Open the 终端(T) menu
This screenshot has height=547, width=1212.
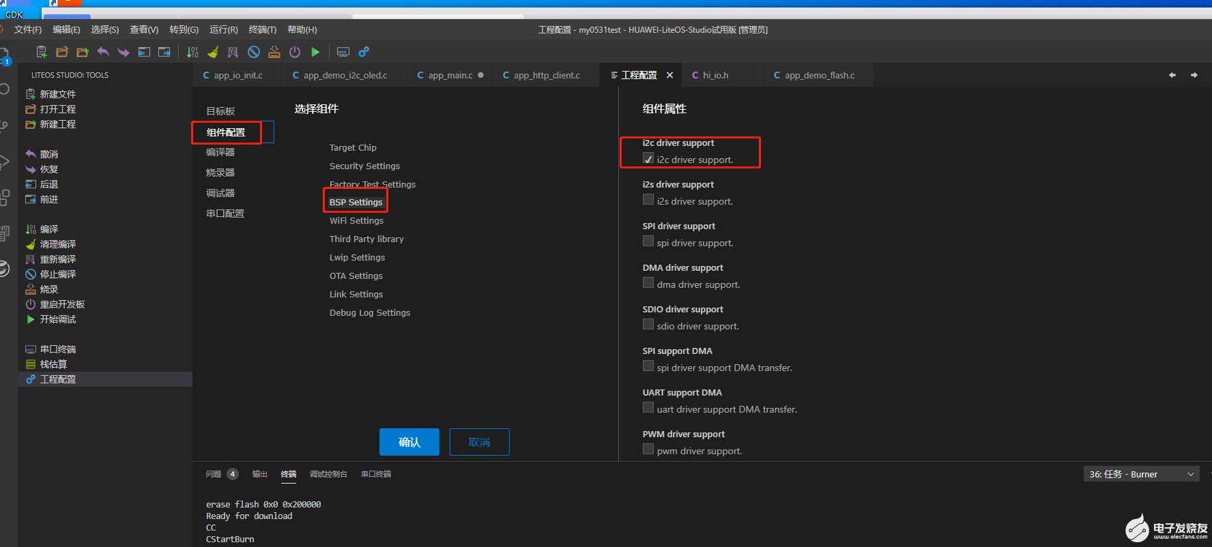click(263, 29)
